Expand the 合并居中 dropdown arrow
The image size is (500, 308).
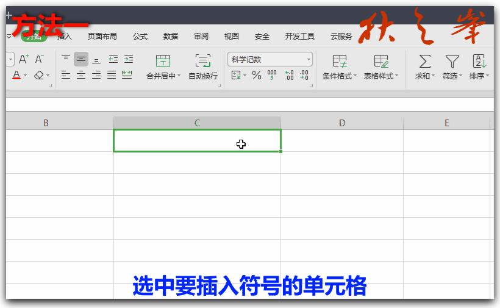point(179,76)
